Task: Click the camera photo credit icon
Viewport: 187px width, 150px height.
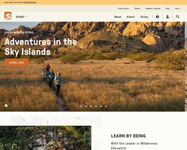Action: coord(6,106)
